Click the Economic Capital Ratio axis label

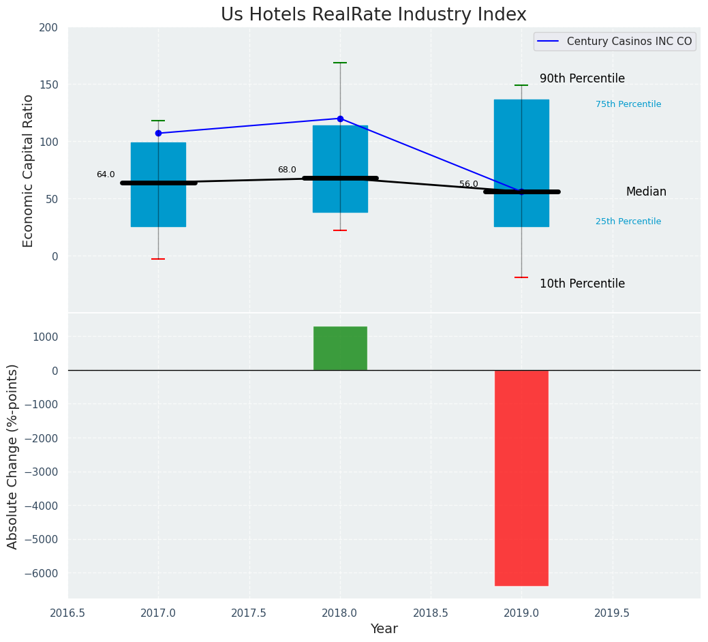pos(29,170)
